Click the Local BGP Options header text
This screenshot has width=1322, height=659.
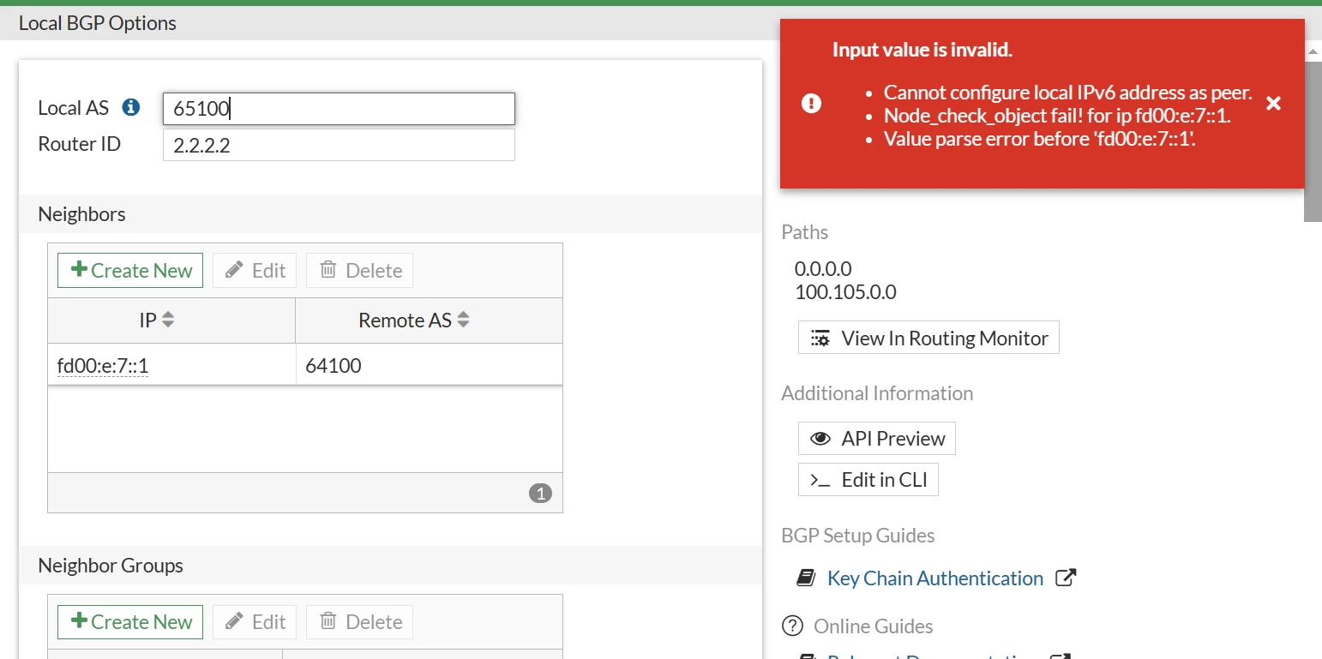pyautogui.click(x=98, y=23)
